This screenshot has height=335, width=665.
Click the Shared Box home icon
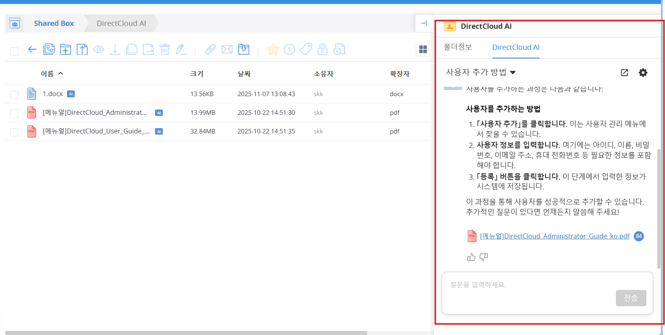point(15,24)
